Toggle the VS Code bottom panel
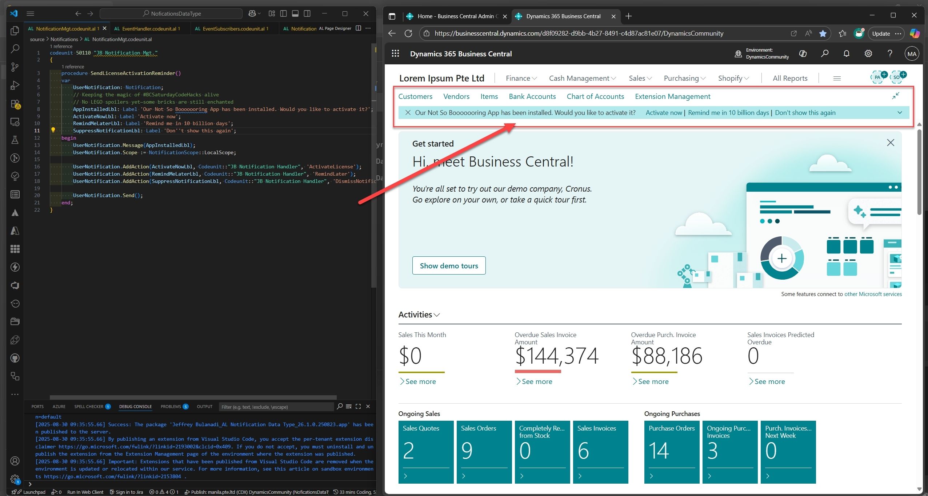 [x=295, y=13]
